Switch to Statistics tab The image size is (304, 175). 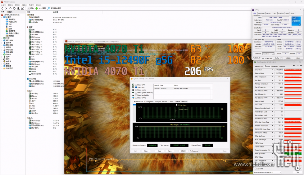(x=184, y=102)
